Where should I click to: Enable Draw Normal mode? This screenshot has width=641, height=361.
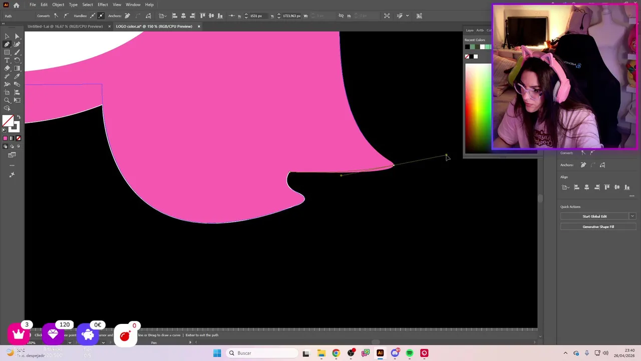(x=5, y=146)
